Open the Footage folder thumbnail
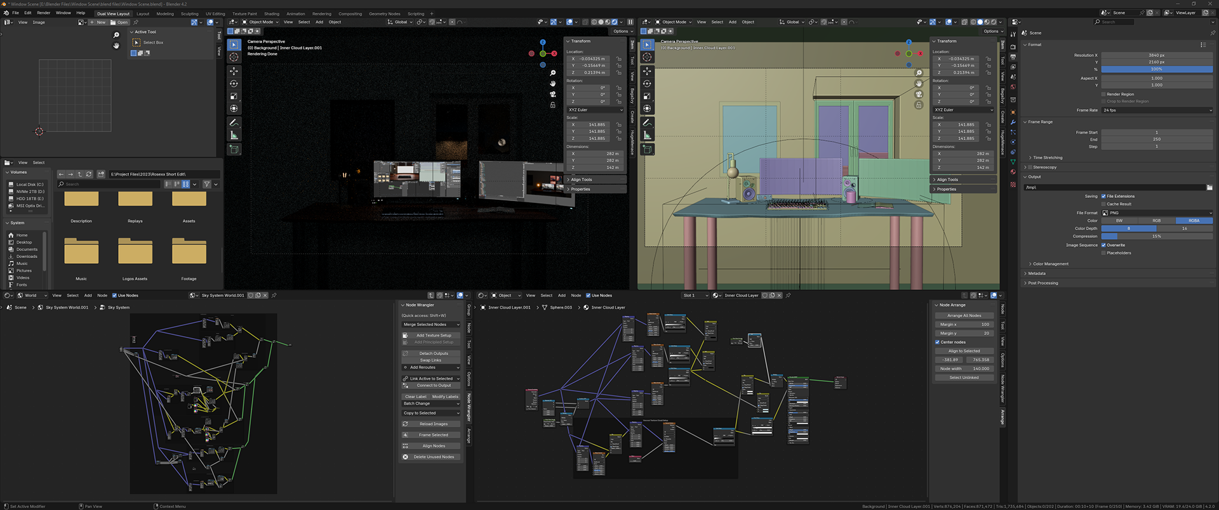 189,252
